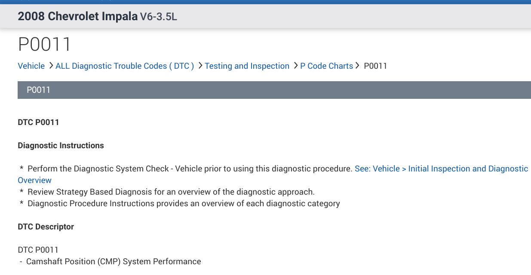This screenshot has width=531, height=275.
Task: Click the chevron following ALL Diagnostic Trouble Codes
Action: [x=200, y=66]
